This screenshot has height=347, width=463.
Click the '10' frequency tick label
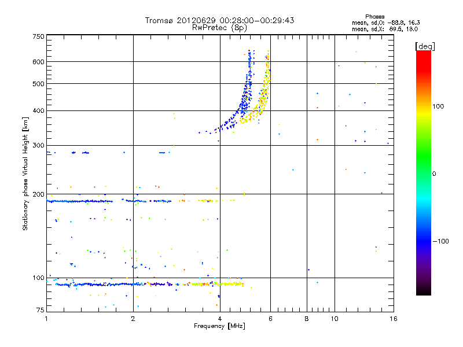pyautogui.click(x=335, y=319)
